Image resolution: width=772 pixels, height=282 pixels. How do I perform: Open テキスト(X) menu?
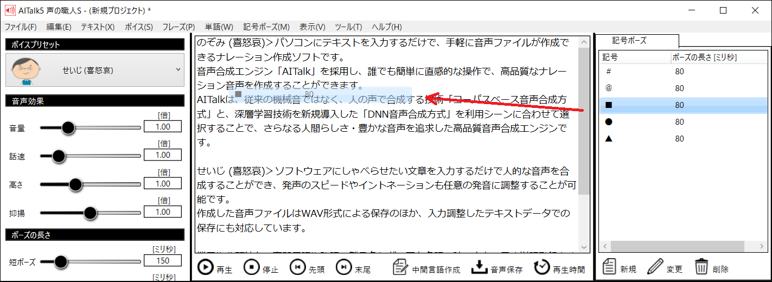point(98,27)
